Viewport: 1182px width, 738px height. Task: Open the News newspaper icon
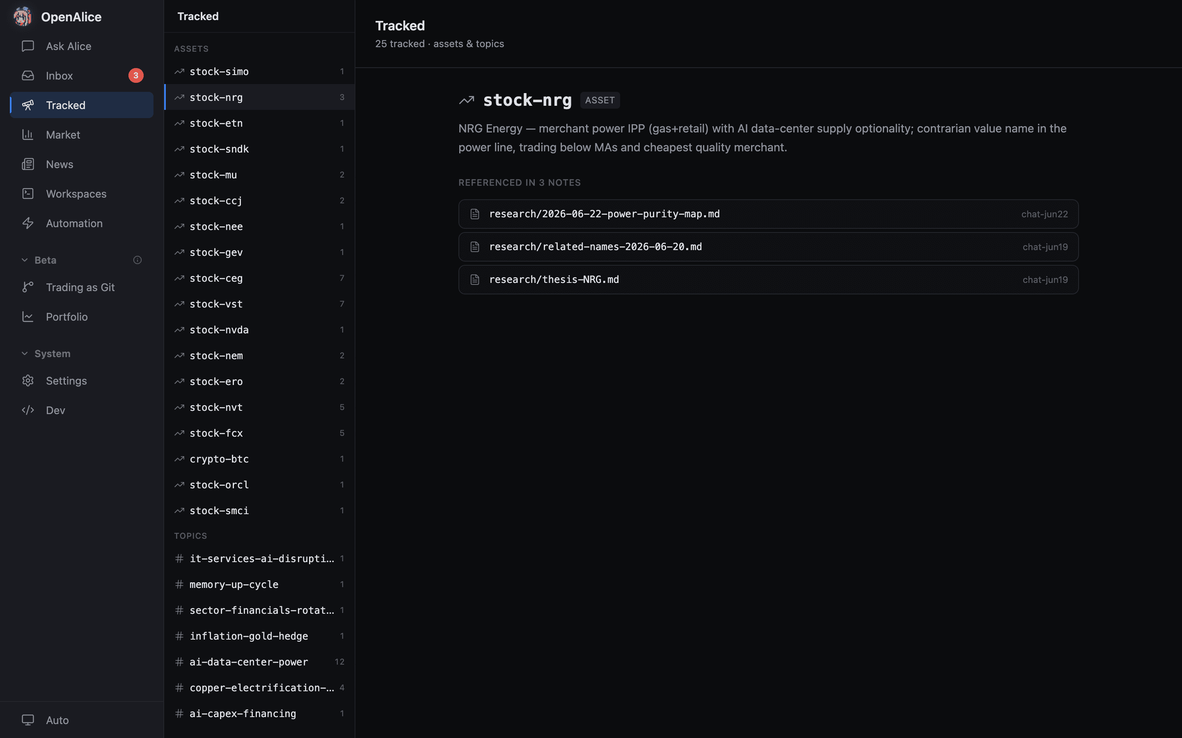(x=28, y=164)
